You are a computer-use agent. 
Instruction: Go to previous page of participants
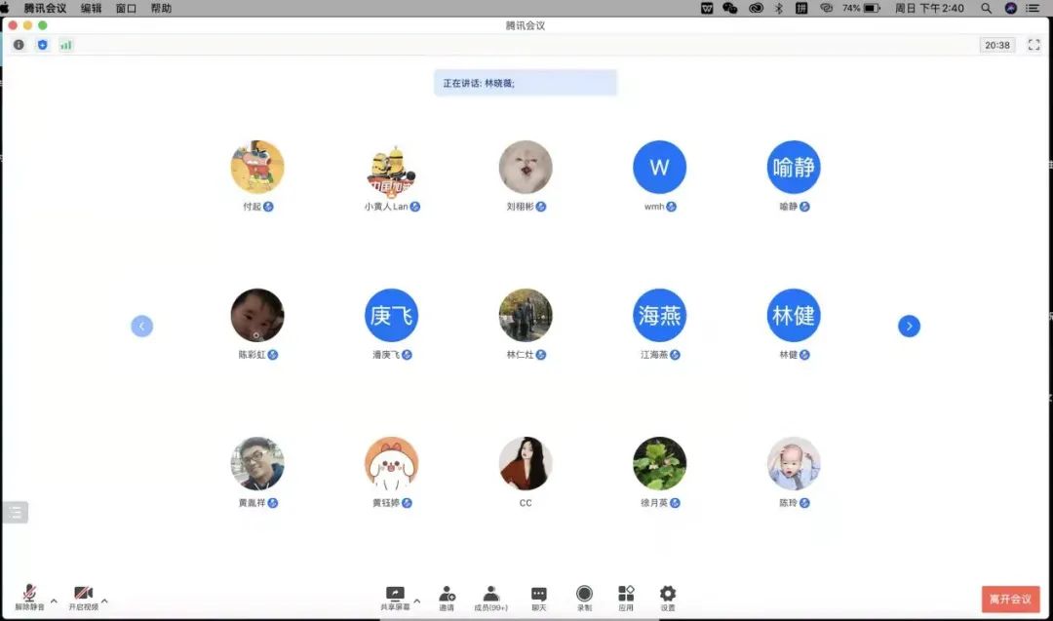pos(141,326)
